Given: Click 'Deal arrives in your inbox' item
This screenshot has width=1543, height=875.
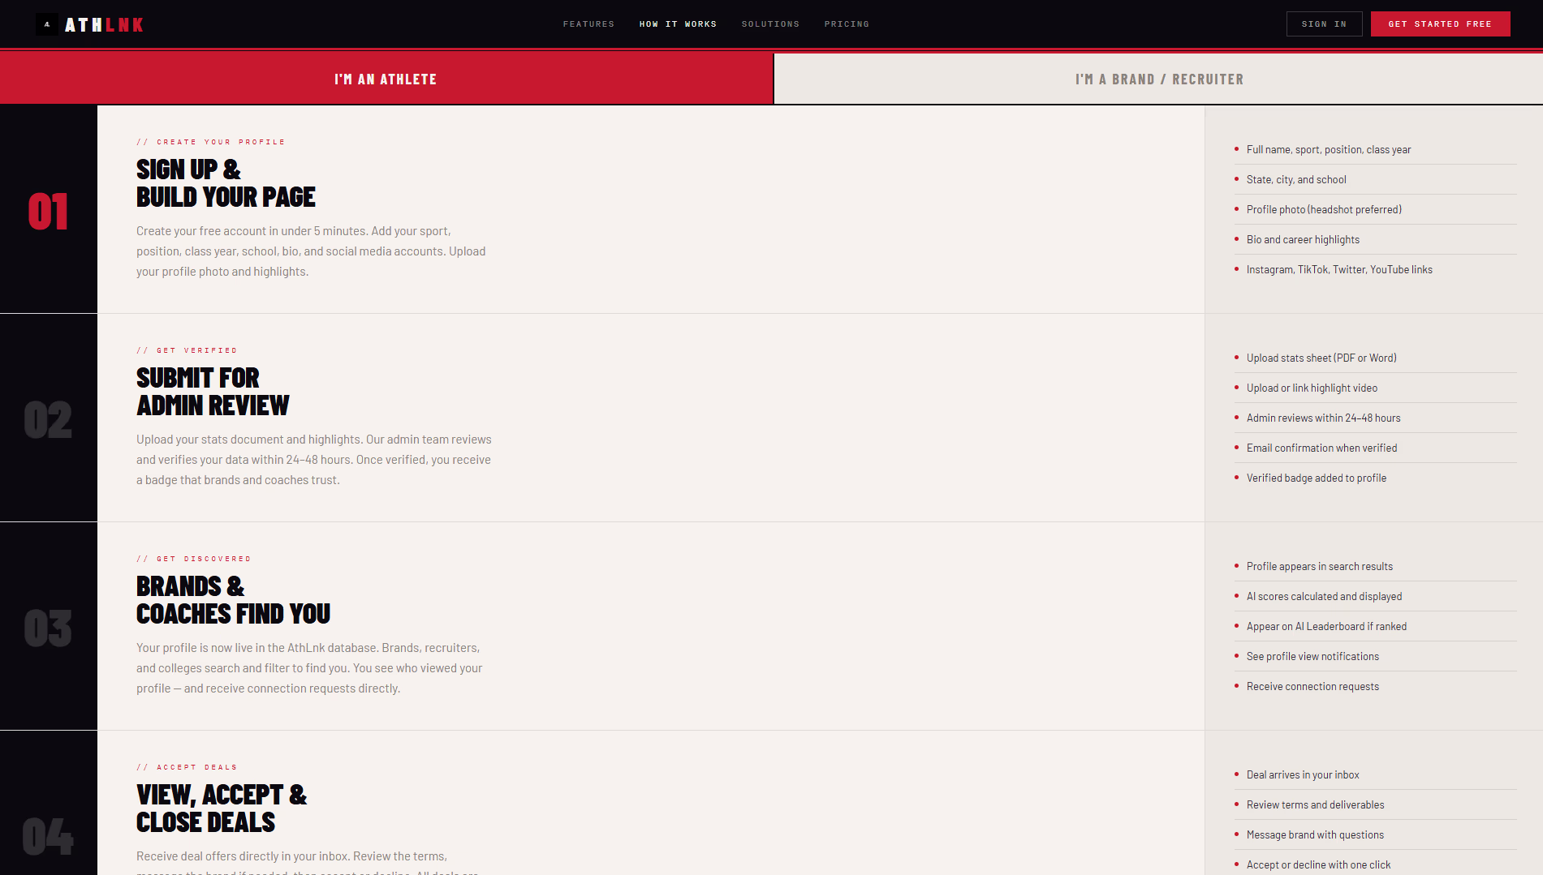Looking at the screenshot, I should 1303,775.
